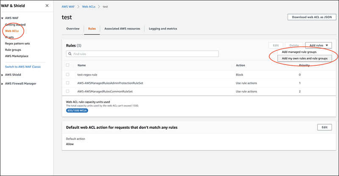The height and width of the screenshot is (176, 339).
Task: Open Rule groups in sidebar
Action: [x=13, y=50]
